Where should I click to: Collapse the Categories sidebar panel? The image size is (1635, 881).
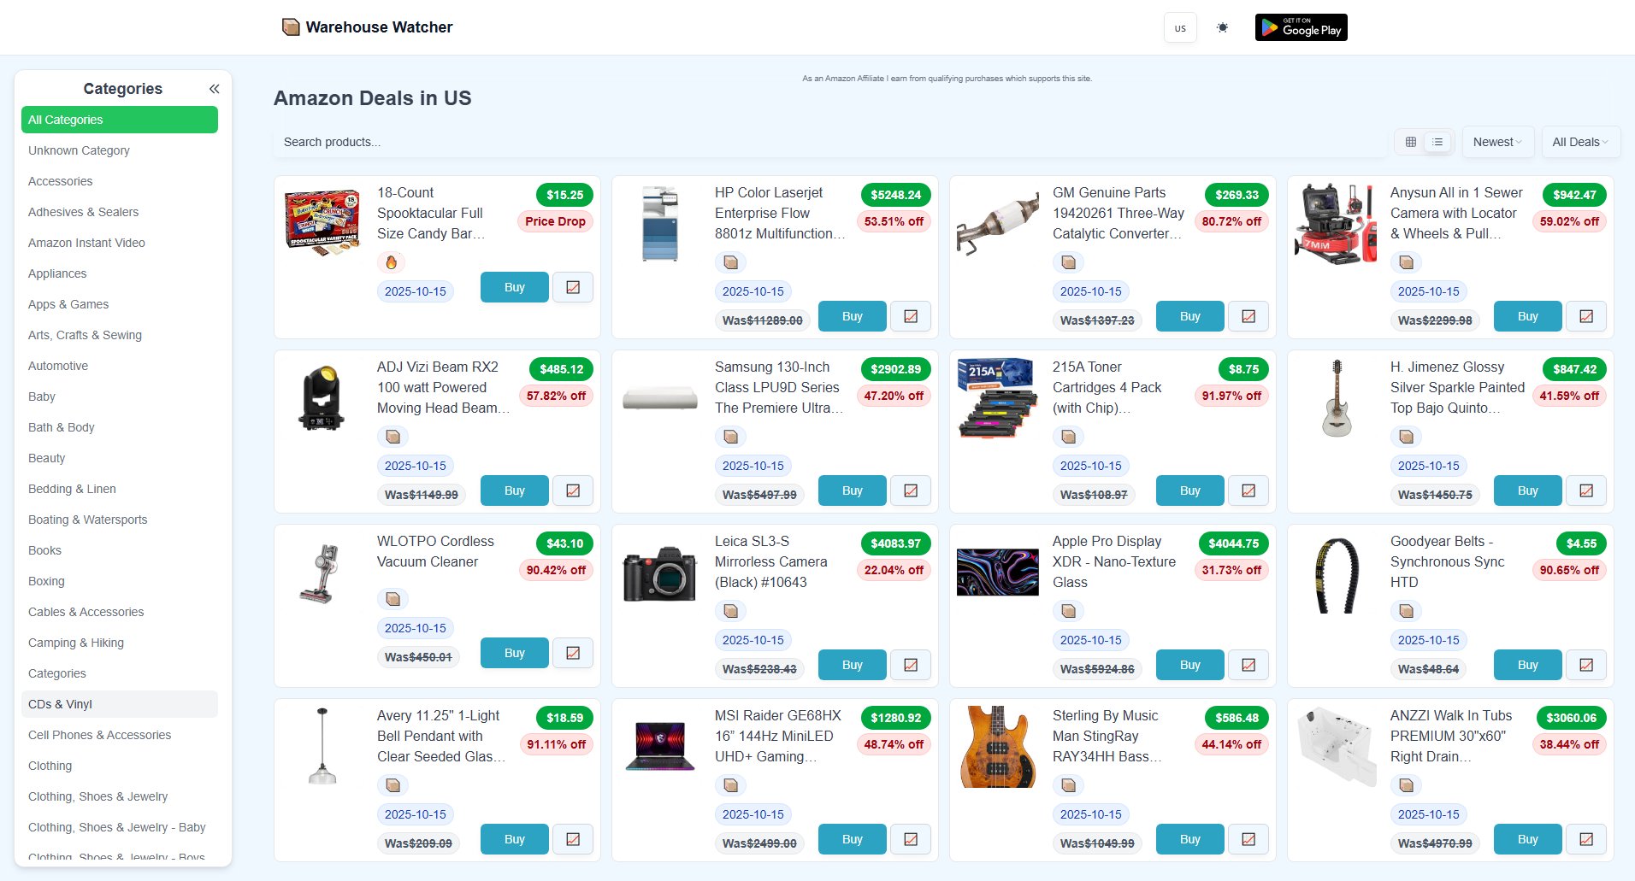pos(214,89)
